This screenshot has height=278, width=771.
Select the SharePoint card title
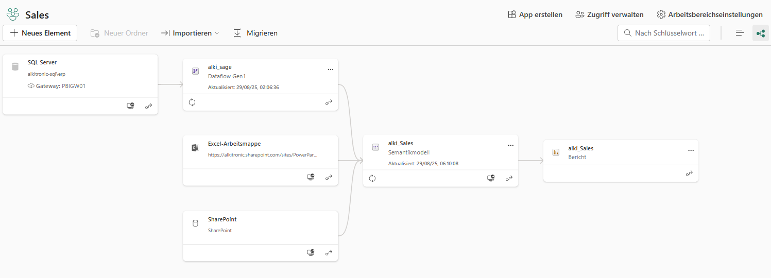pyautogui.click(x=222, y=219)
